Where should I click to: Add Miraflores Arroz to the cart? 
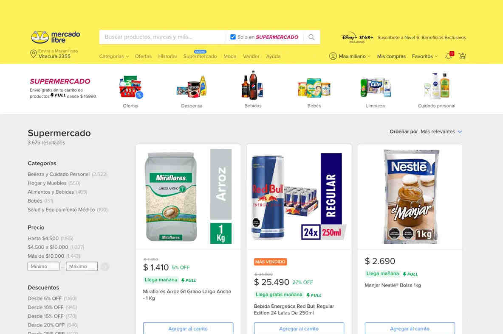pyautogui.click(x=188, y=328)
